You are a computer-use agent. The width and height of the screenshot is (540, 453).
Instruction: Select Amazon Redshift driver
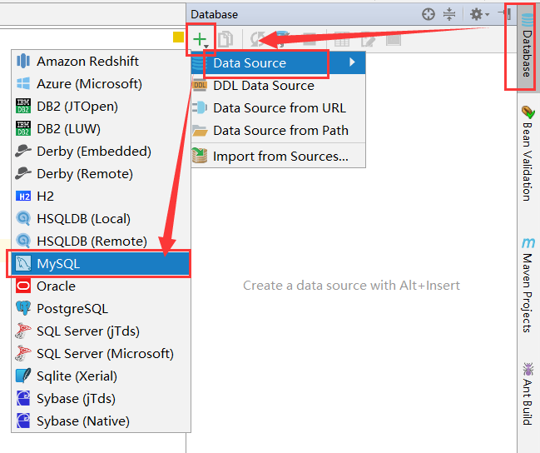101,62
